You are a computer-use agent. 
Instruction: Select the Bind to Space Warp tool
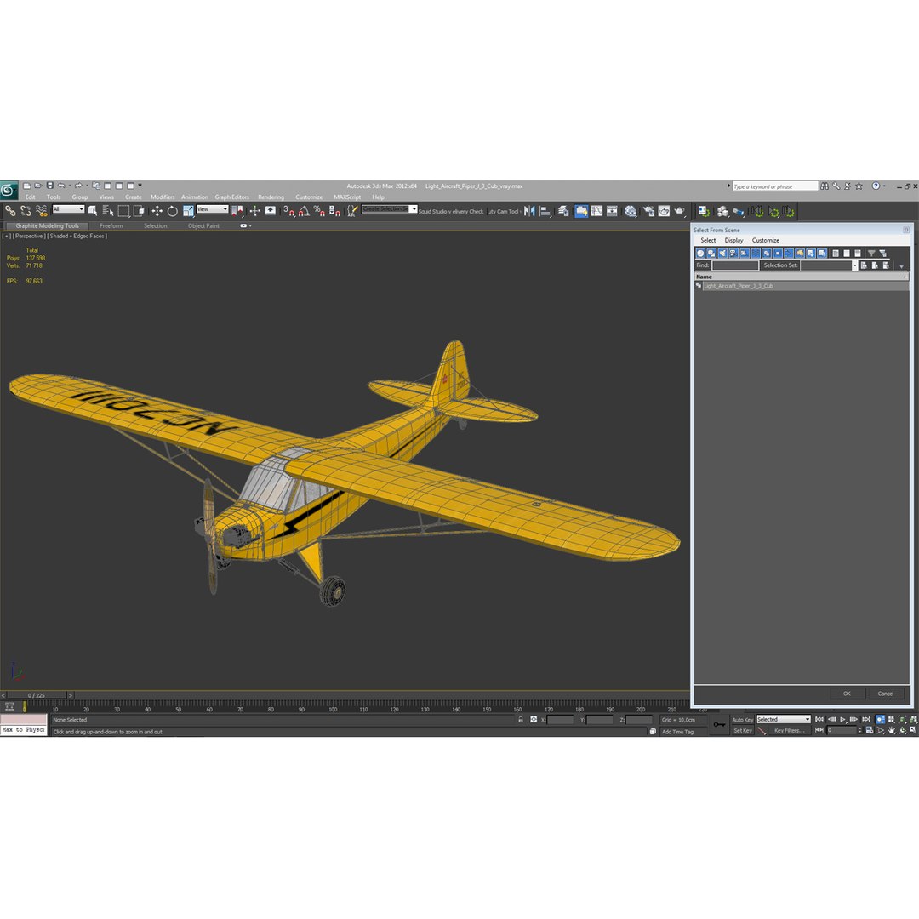click(41, 211)
